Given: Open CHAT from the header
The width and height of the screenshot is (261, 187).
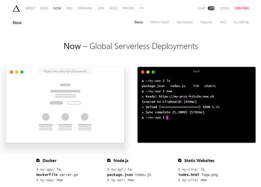Looking at the screenshot, I should pos(201,8).
